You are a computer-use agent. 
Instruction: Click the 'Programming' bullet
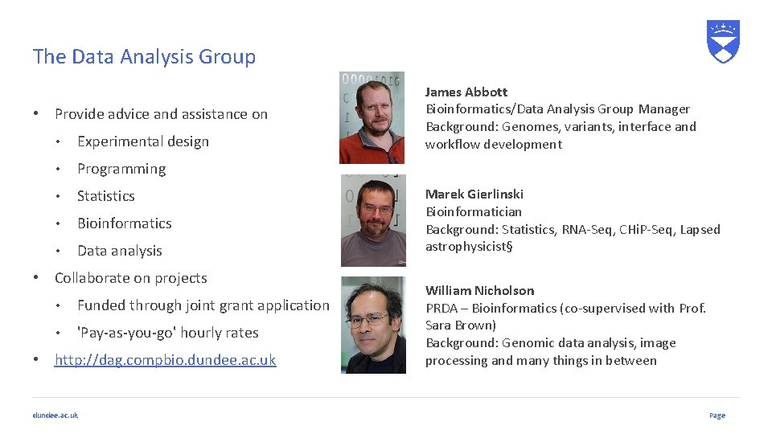pyautogui.click(x=121, y=170)
